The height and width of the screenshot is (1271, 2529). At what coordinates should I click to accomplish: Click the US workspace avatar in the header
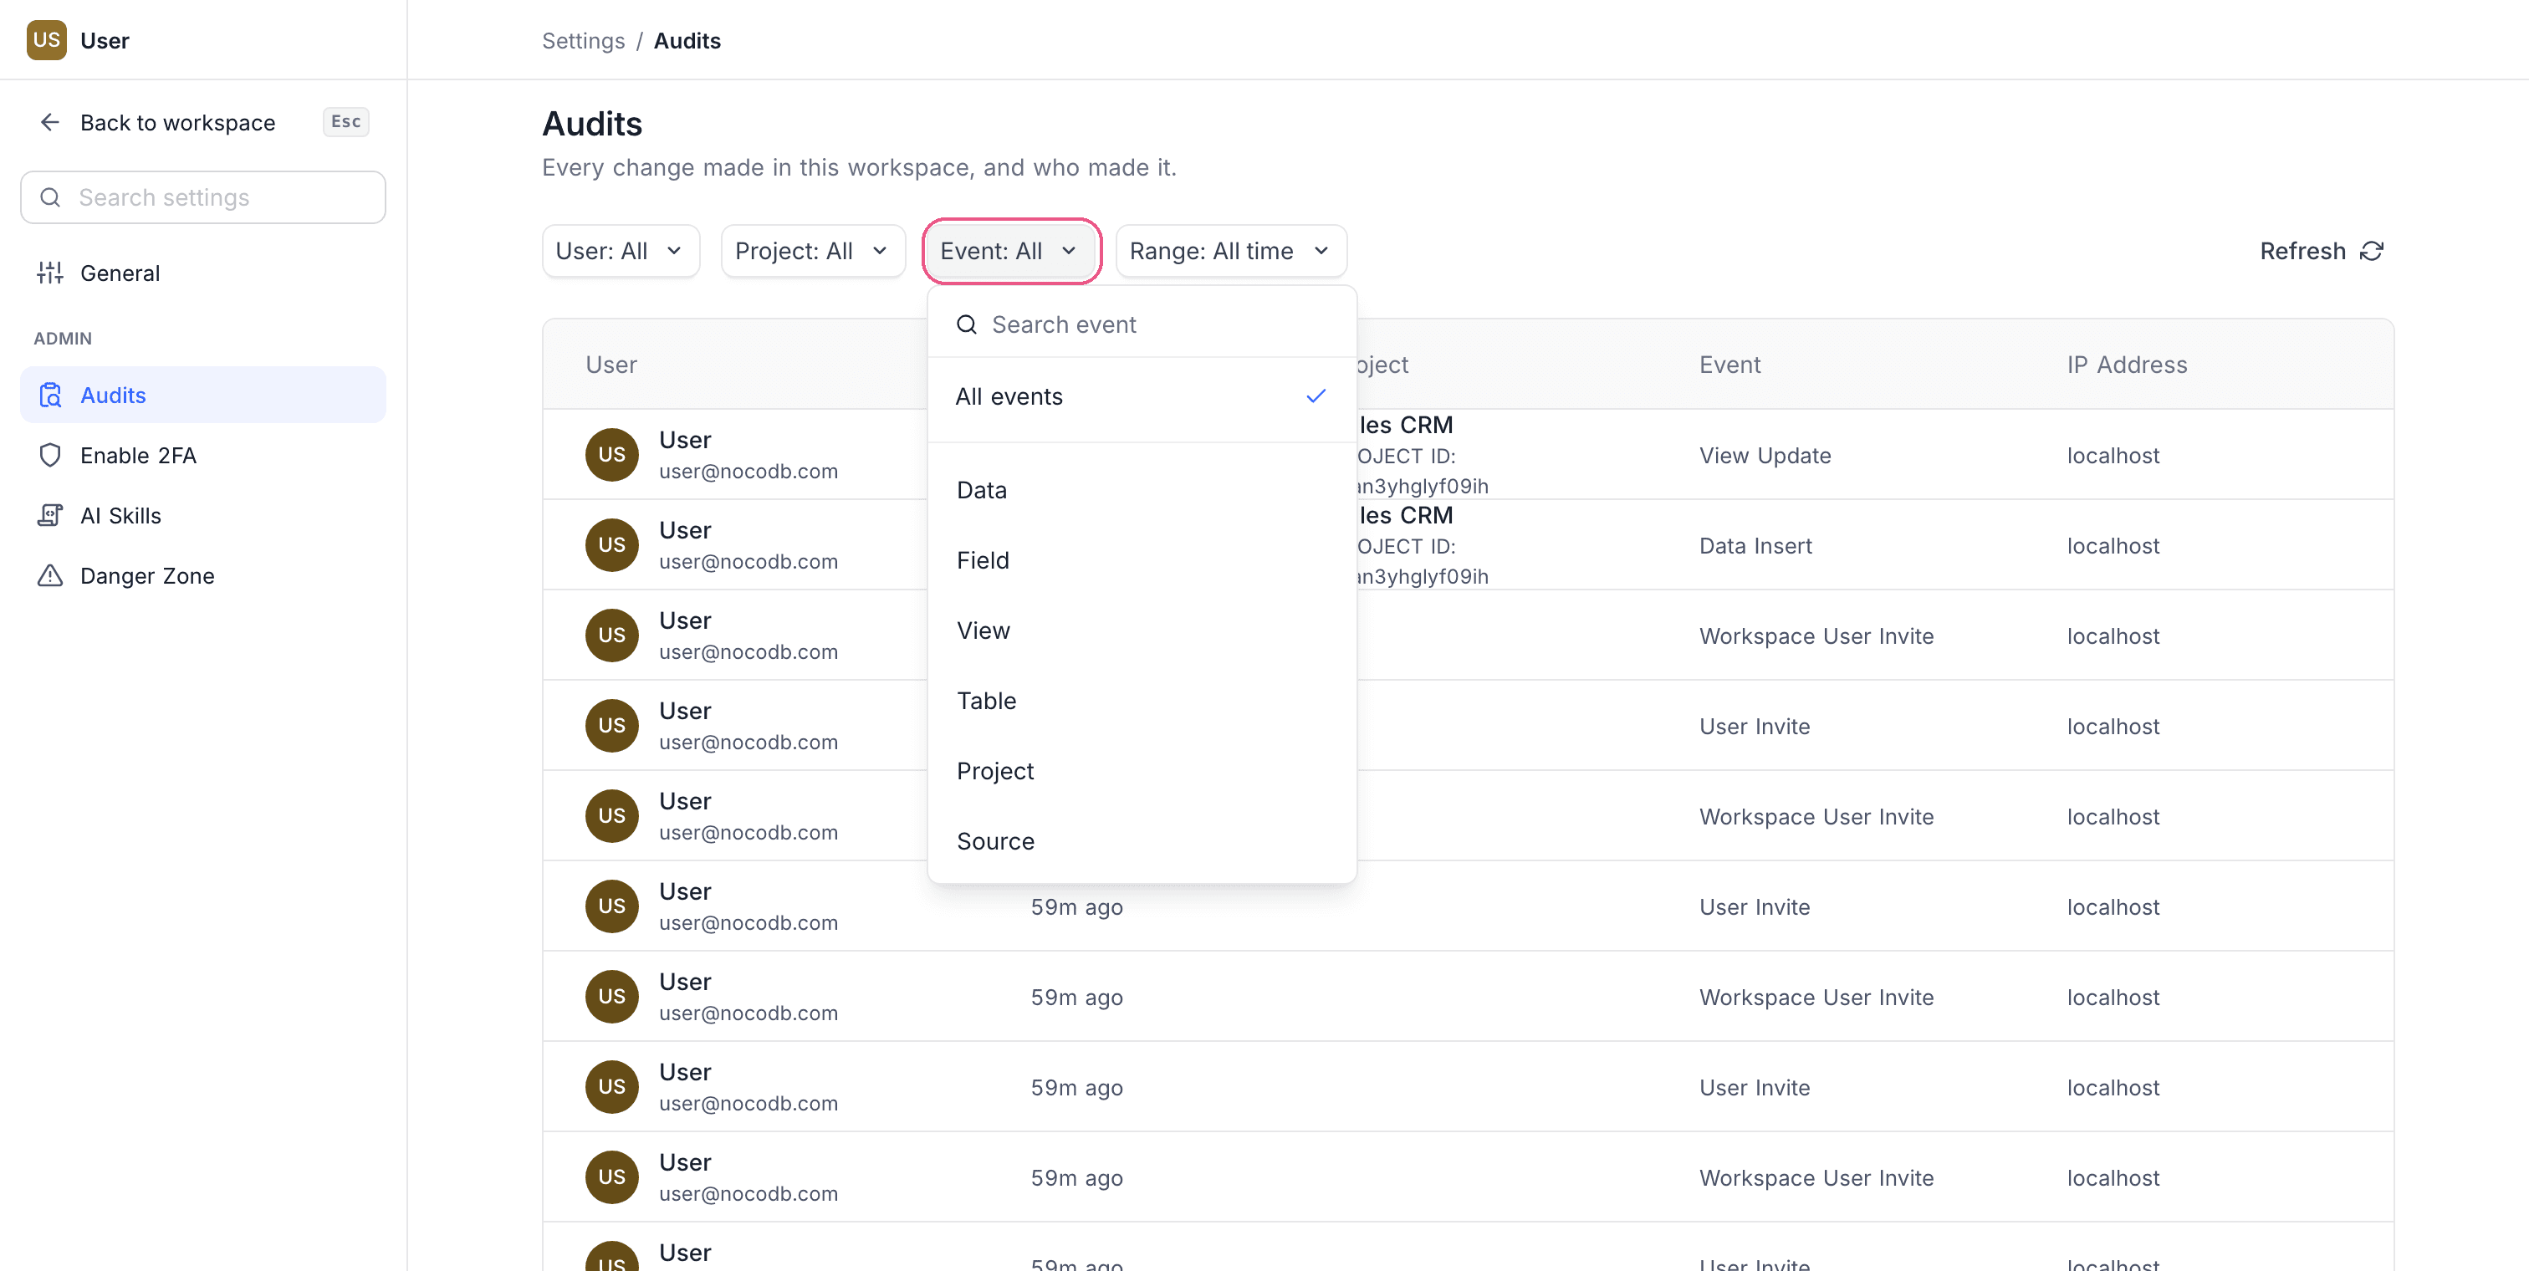46,40
